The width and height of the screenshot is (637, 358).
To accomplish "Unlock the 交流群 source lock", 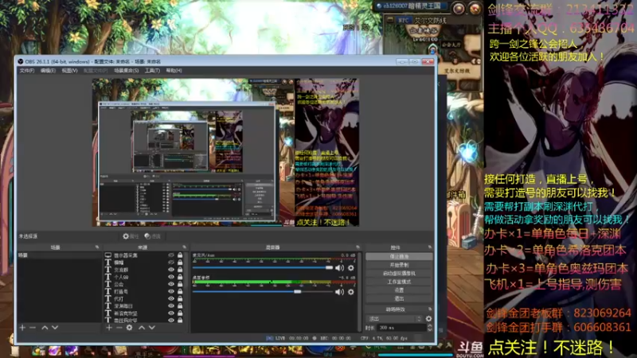I will 180,270.
